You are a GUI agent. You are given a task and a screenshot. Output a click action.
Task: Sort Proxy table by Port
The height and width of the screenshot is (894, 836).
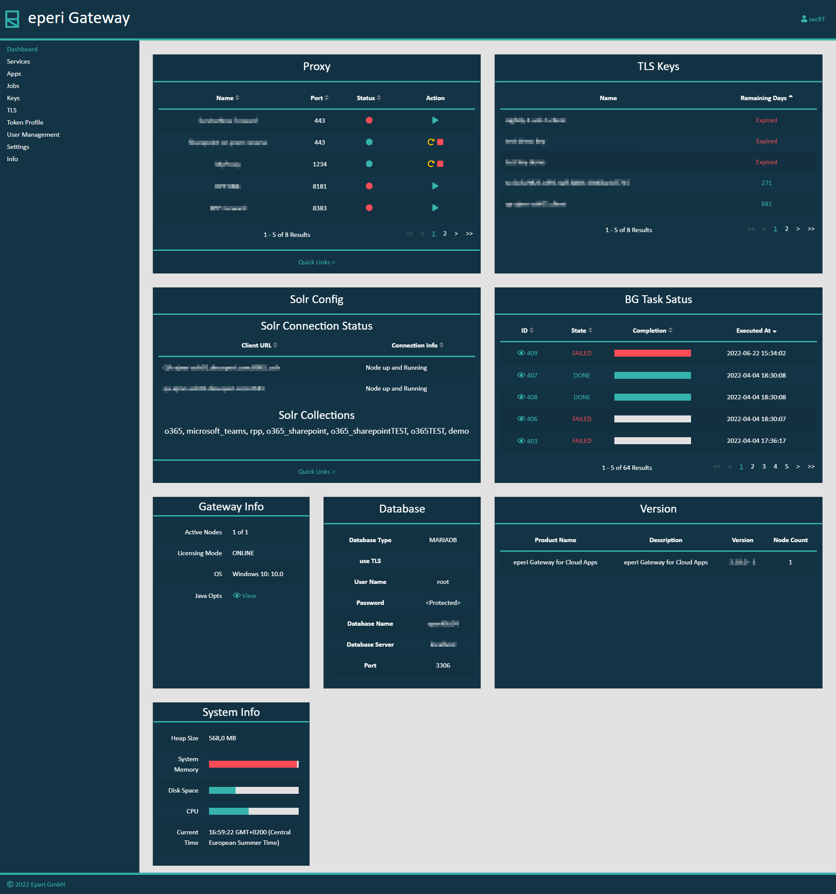[319, 98]
